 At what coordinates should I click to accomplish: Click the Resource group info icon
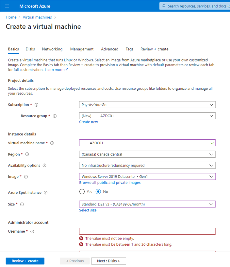click(55, 116)
